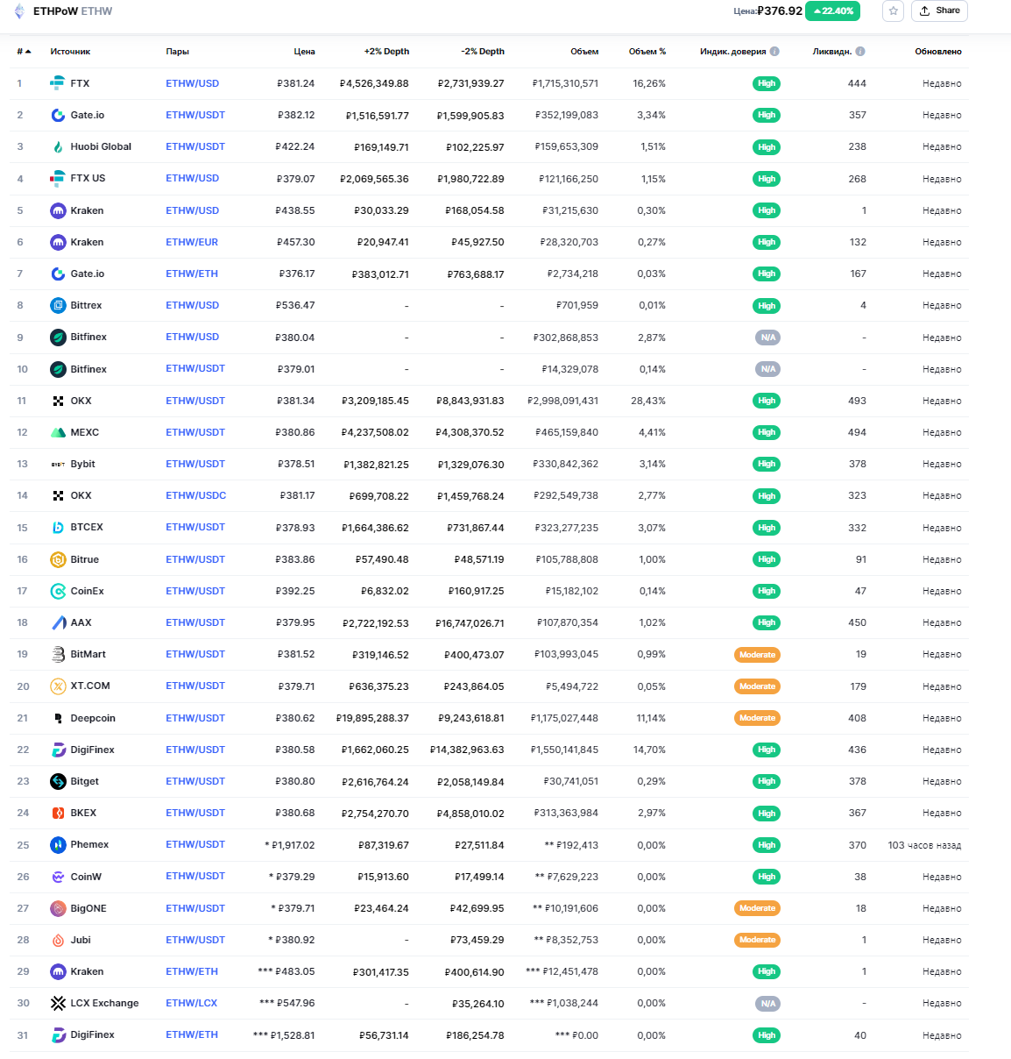Image resolution: width=1011 pixels, height=1059 pixels.
Task: Click Jubi exchange logo
Action: click(58, 940)
